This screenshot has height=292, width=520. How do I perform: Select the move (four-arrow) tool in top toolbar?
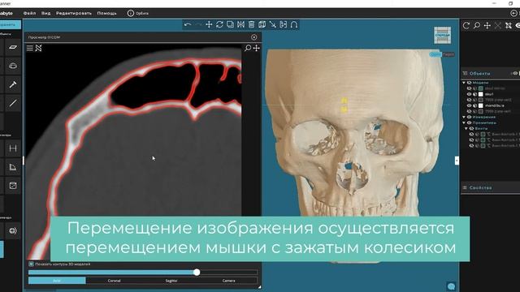(209, 24)
